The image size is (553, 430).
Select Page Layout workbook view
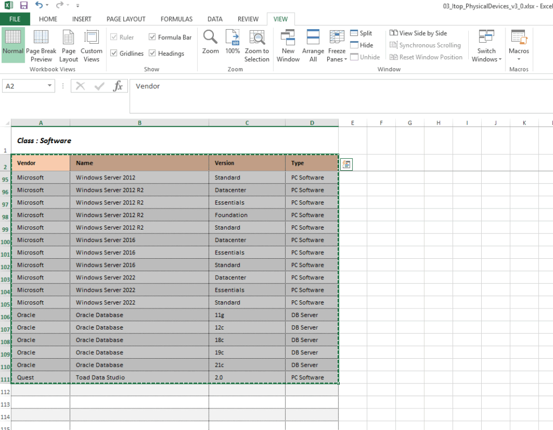(x=69, y=46)
